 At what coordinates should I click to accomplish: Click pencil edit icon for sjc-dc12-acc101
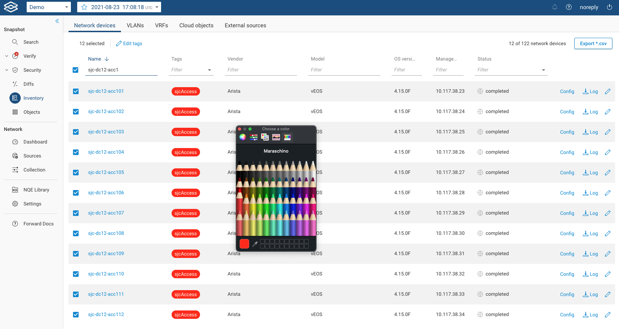click(x=608, y=91)
